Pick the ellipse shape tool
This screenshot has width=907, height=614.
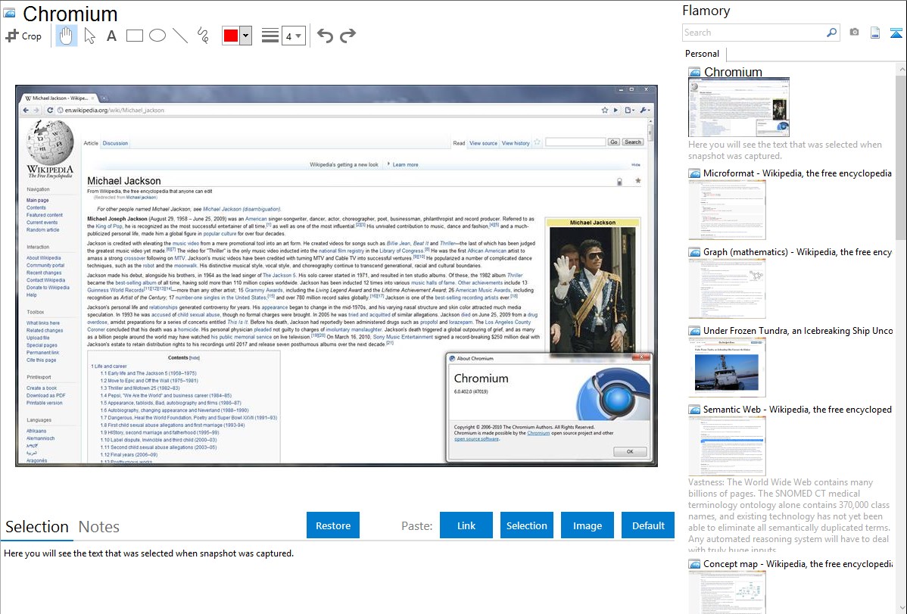(157, 36)
